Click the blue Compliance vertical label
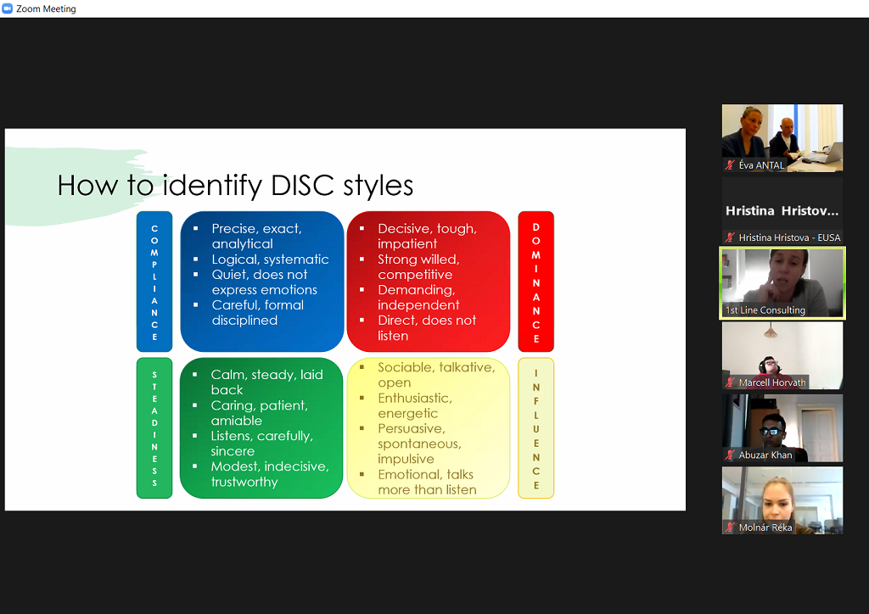Image resolution: width=869 pixels, height=614 pixels. (x=154, y=282)
